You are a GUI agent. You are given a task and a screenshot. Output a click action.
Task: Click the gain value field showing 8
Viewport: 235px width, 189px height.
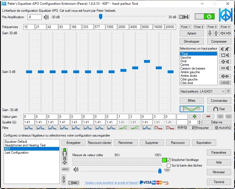[x=147, y=117]
